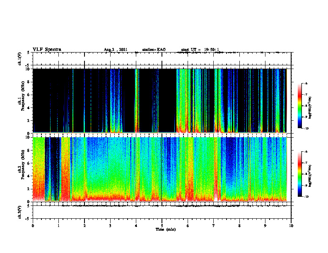Screen dimensions: 328x253
Task: Click the "ch.1(V)" axis label
Action: click(20, 59)
